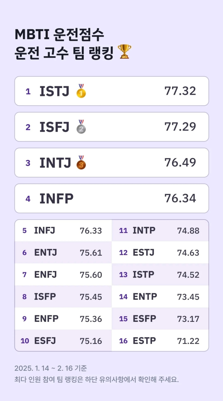This screenshot has width=223, height=401.
Task: Tap the last-place ESTP row
Action: 160,340
